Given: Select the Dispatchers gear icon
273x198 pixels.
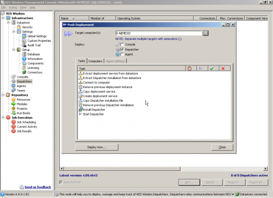Looking at the screenshot, I should click(x=14, y=81).
